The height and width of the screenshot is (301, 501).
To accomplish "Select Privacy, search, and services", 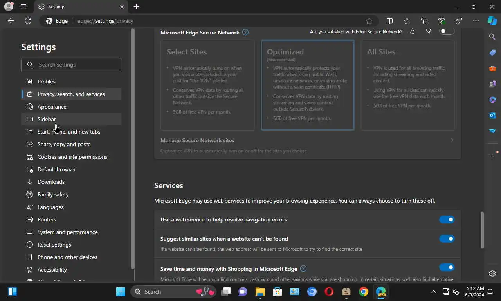I will tap(71, 94).
